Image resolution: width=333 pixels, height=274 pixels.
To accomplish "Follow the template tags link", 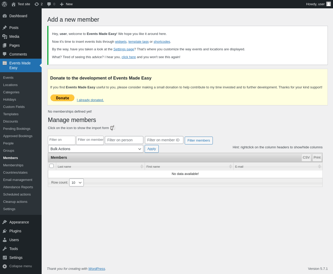I will click(139, 42).
